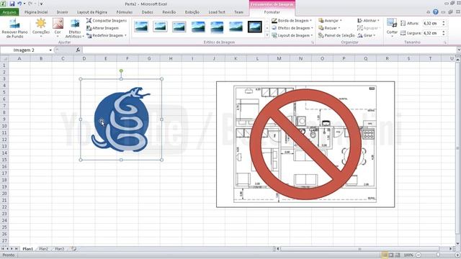This screenshot has height=259, width=461.
Task: Click the Cortar crop tool
Action: pos(392,27)
